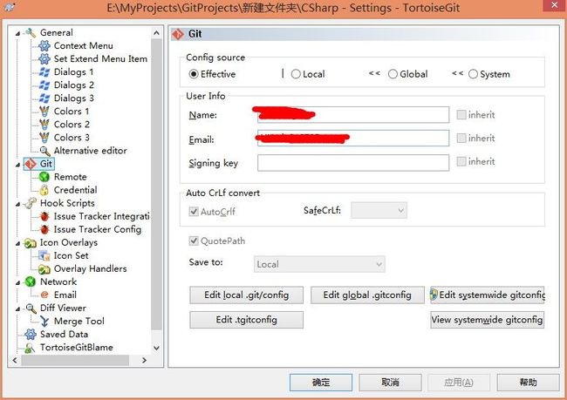Click the Alternative editor magnifier icon
This screenshot has height=400, width=567.
(44, 151)
